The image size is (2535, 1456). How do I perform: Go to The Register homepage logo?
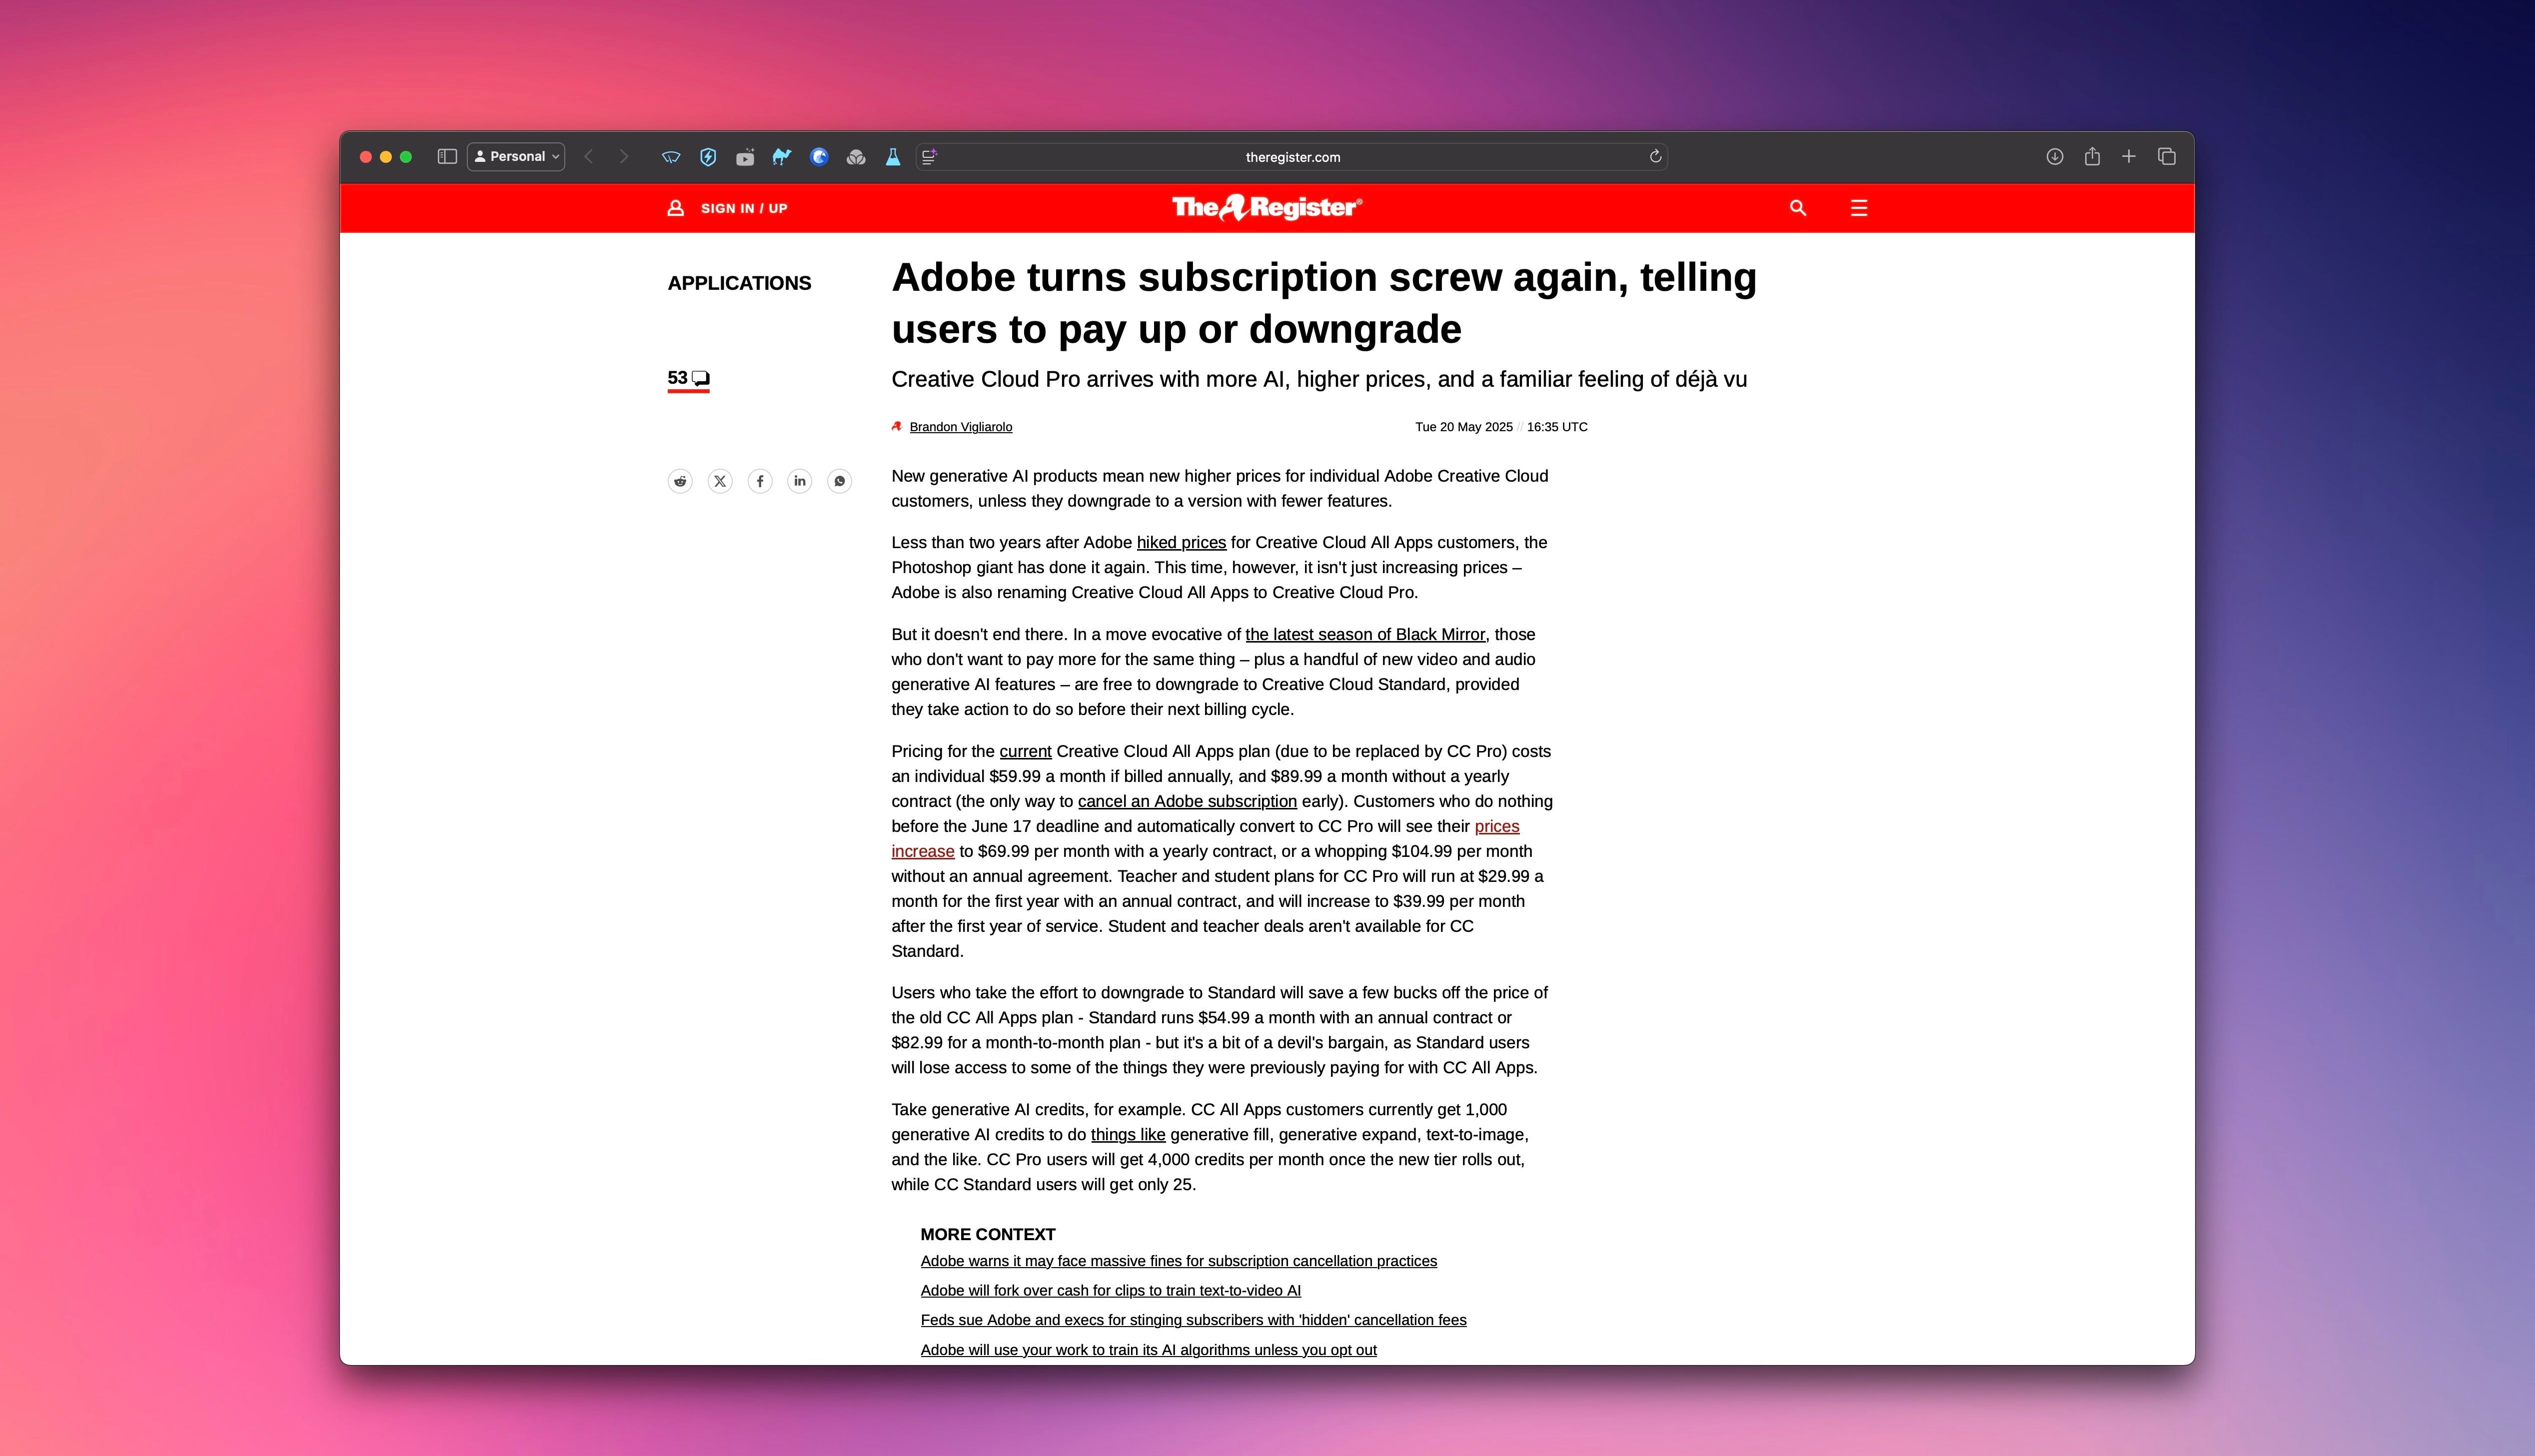tap(1267, 207)
